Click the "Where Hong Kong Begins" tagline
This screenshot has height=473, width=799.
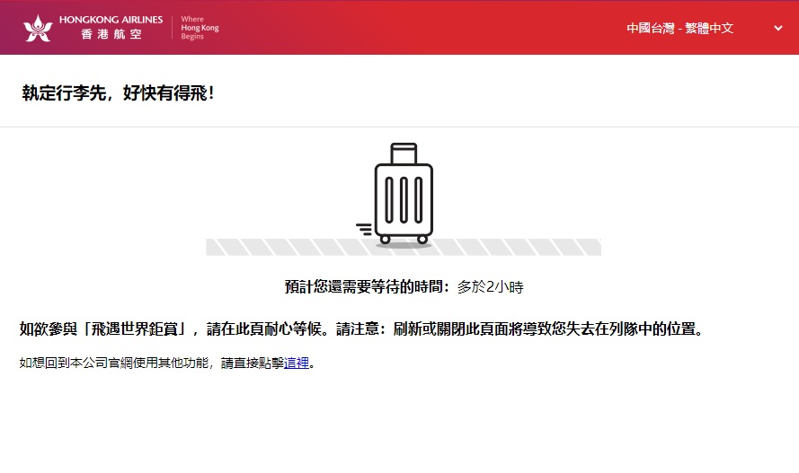pyautogui.click(x=199, y=28)
